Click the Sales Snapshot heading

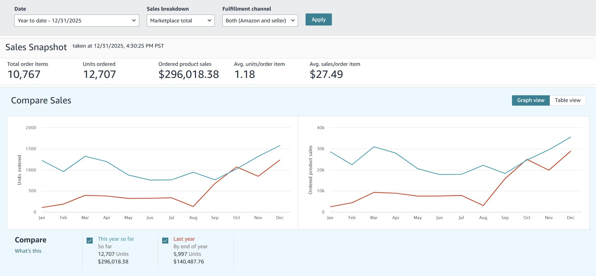coord(36,47)
